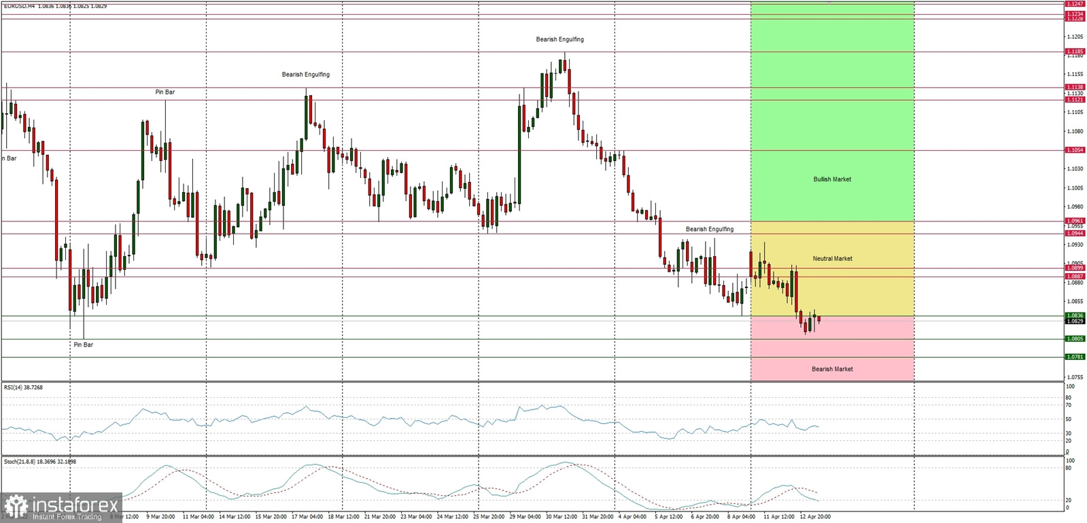
Task: Click the 1.1080 price axis tick
Action: click(1075, 131)
